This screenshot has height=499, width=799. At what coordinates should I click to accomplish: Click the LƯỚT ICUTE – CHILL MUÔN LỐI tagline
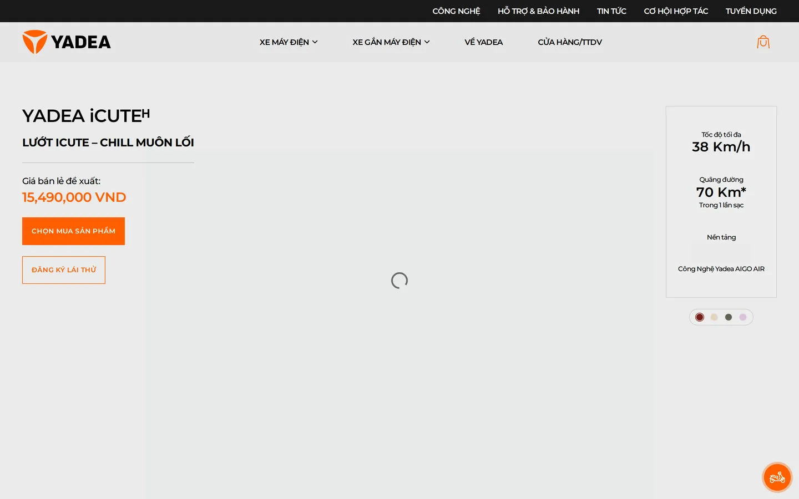point(108,142)
